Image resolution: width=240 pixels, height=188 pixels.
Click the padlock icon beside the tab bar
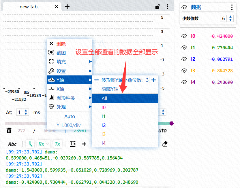157,7
